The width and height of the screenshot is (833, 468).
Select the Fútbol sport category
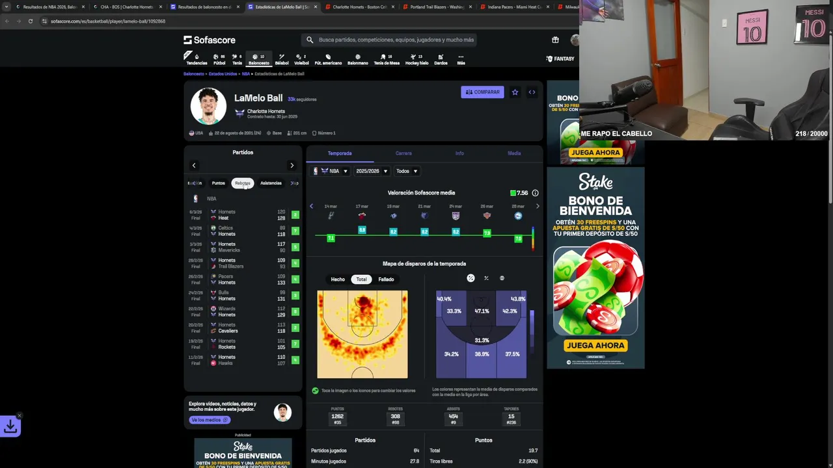pos(219,59)
